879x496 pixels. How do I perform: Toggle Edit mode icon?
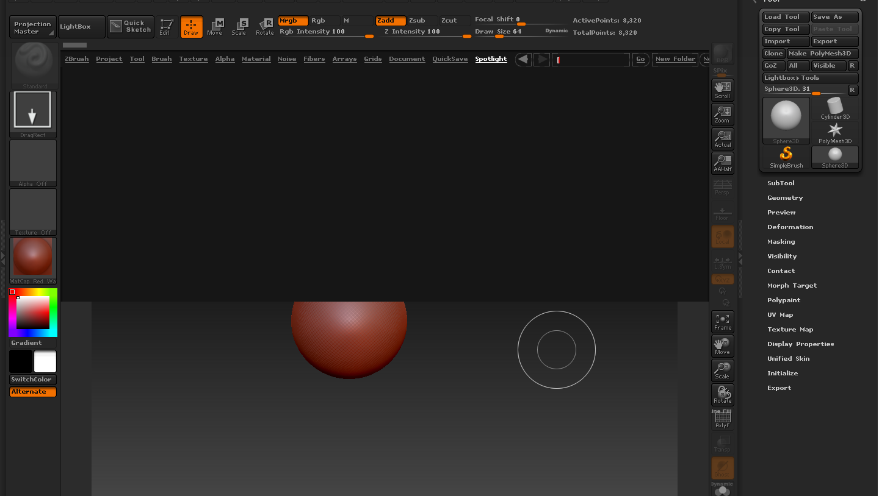tap(167, 27)
